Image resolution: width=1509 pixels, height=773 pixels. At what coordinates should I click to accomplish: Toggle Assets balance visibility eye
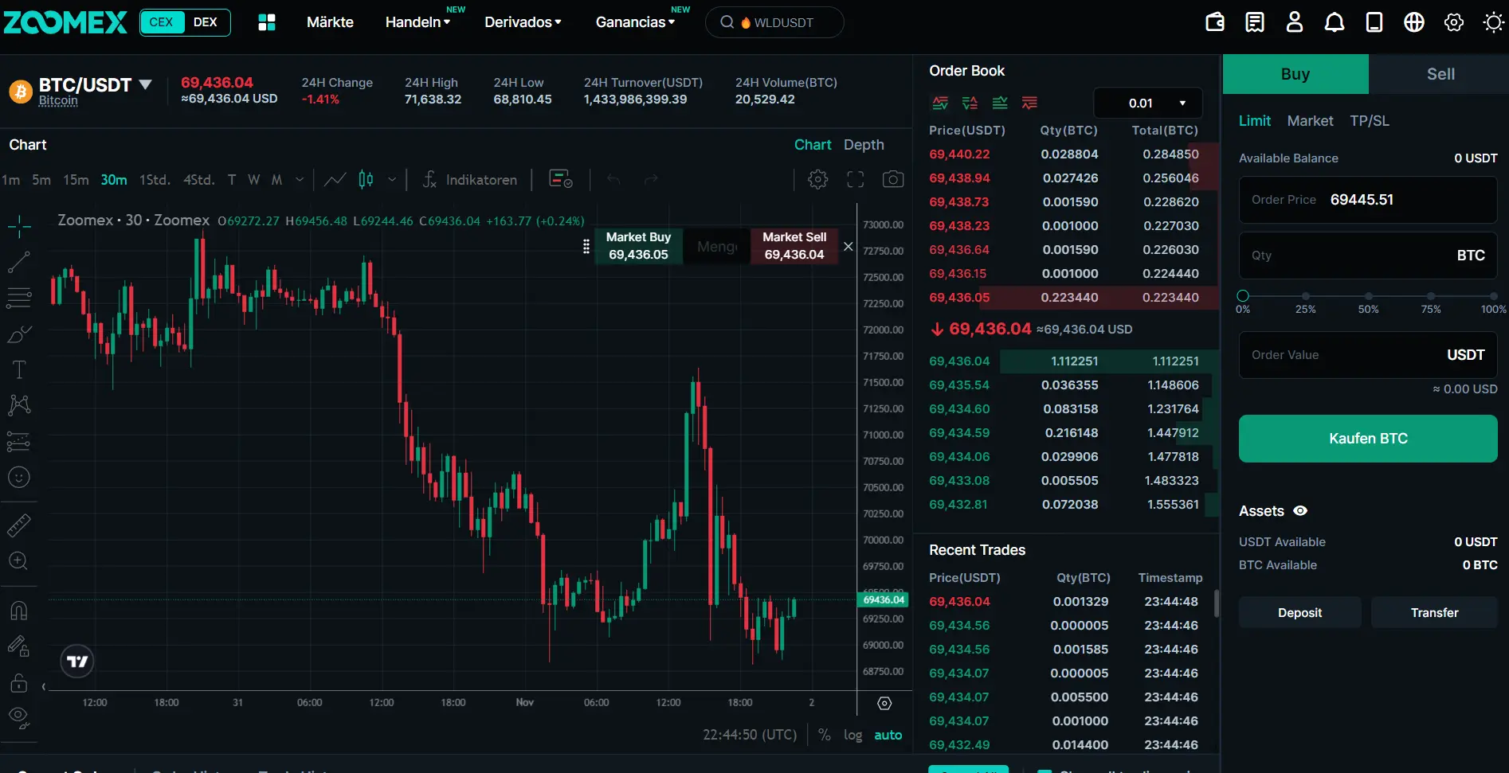tap(1300, 511)
